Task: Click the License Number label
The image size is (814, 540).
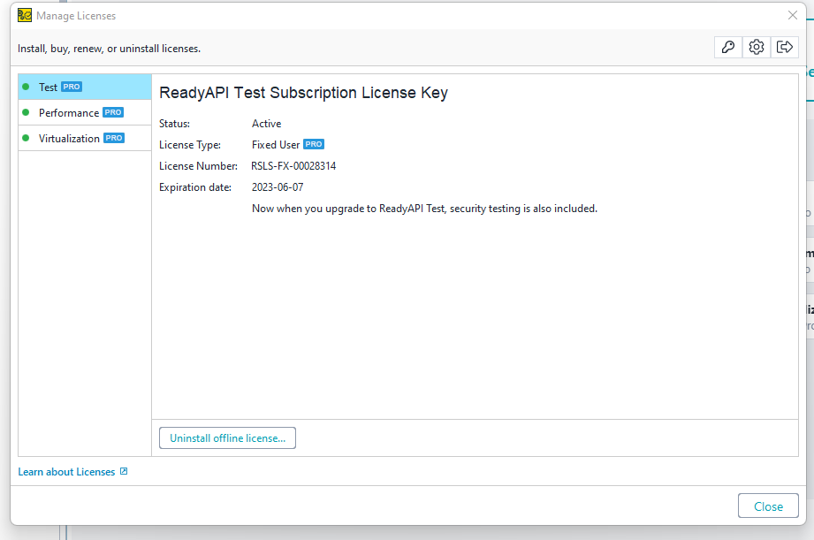Action: coord(198,166)
